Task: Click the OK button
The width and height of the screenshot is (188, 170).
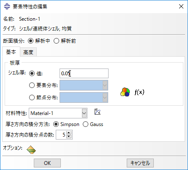Action: coord(47,163)
